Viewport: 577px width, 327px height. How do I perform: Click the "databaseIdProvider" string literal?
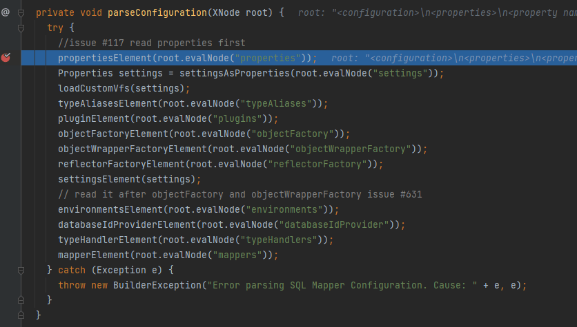point(334,224)
